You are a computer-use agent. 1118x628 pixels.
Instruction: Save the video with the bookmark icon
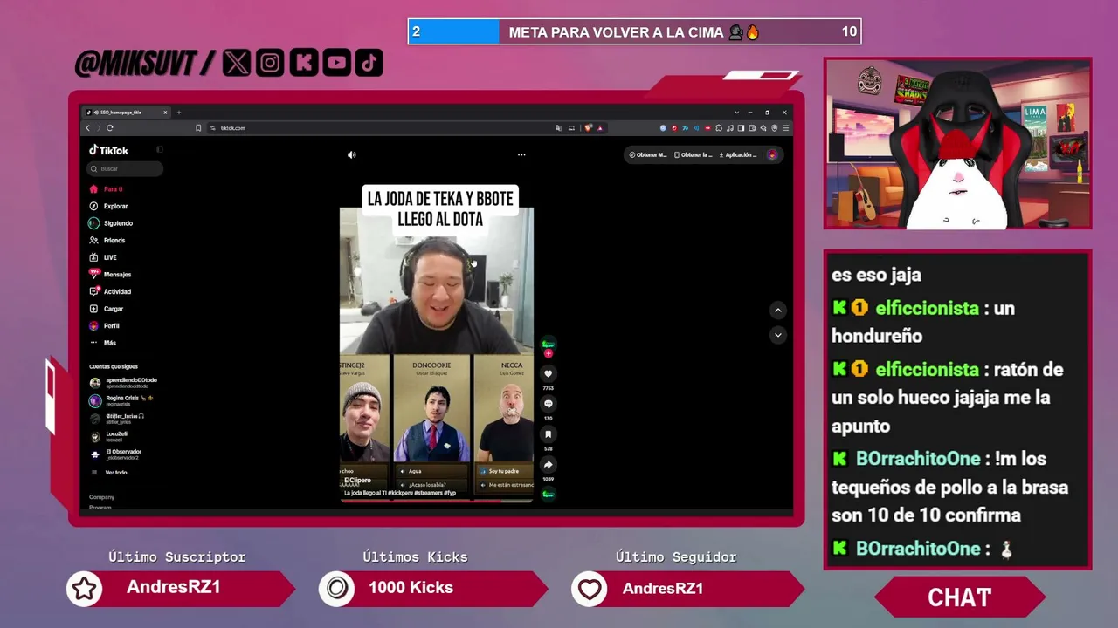(x=549, y=434)
